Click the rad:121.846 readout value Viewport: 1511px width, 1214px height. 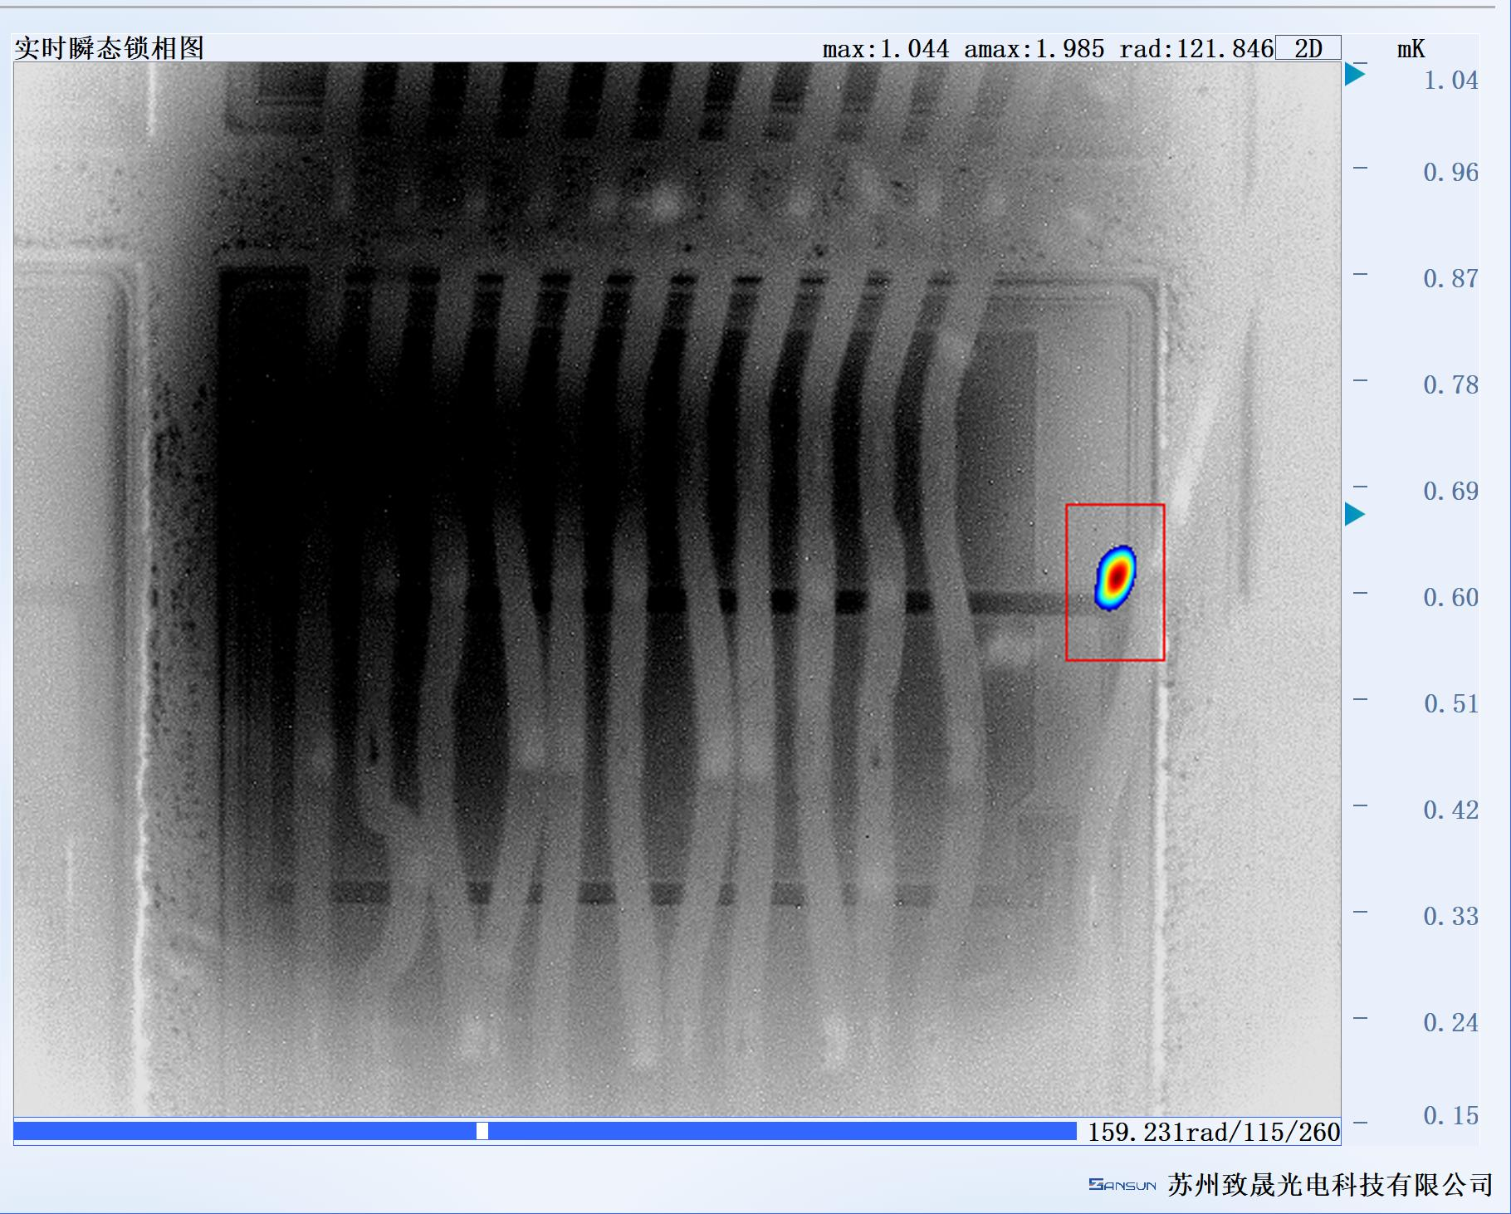point(1196,49)
